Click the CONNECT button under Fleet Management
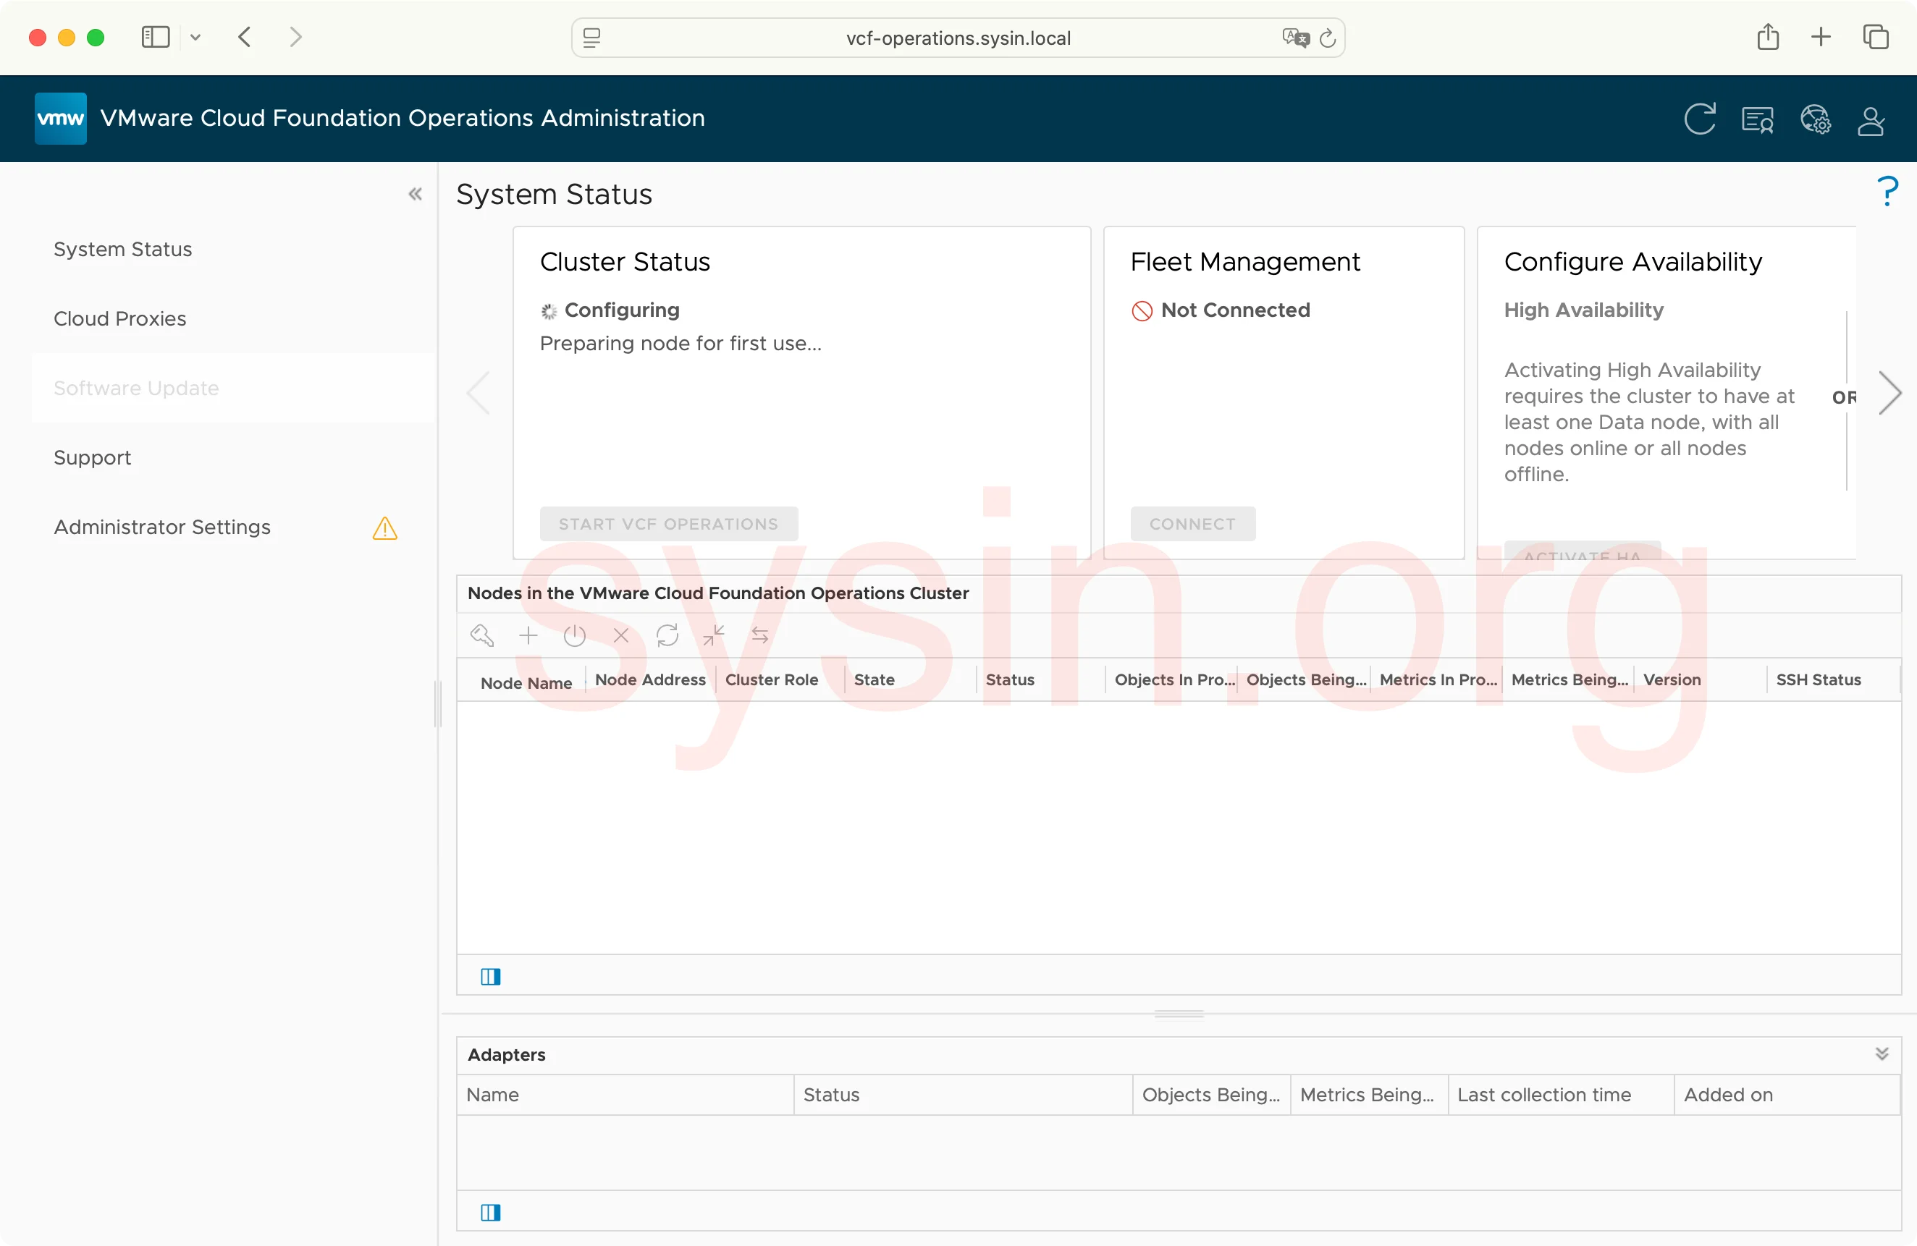This screenshot has height=1246, width=1917. (1192, 524)
